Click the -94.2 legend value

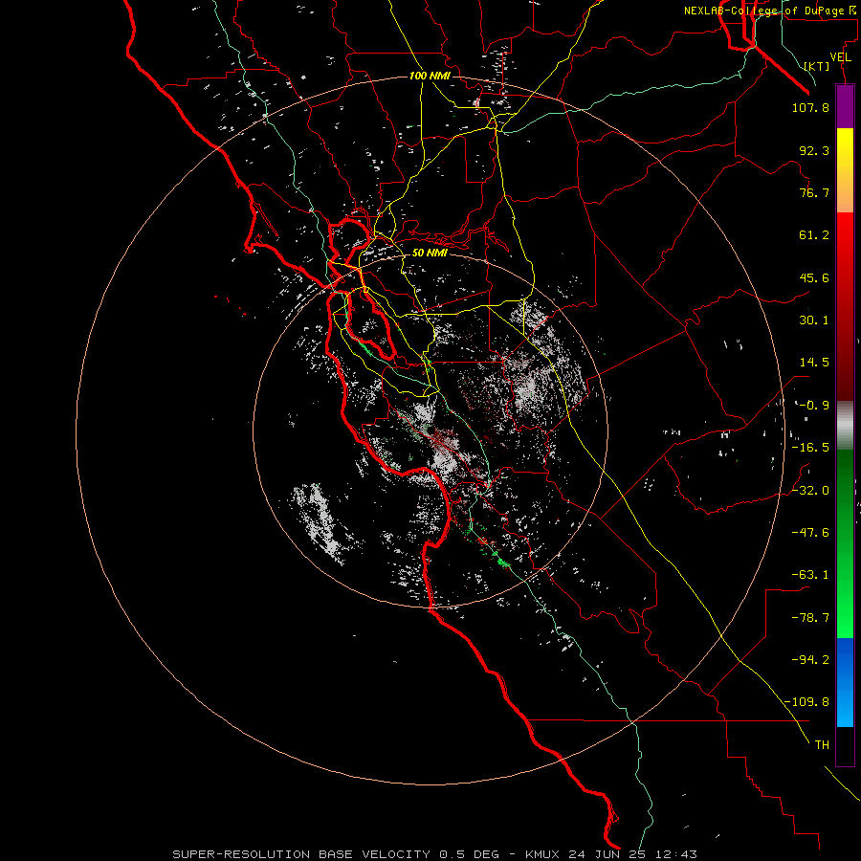point(810,660)
